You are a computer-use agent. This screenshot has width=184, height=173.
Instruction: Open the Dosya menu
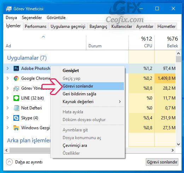coord(11,18)
